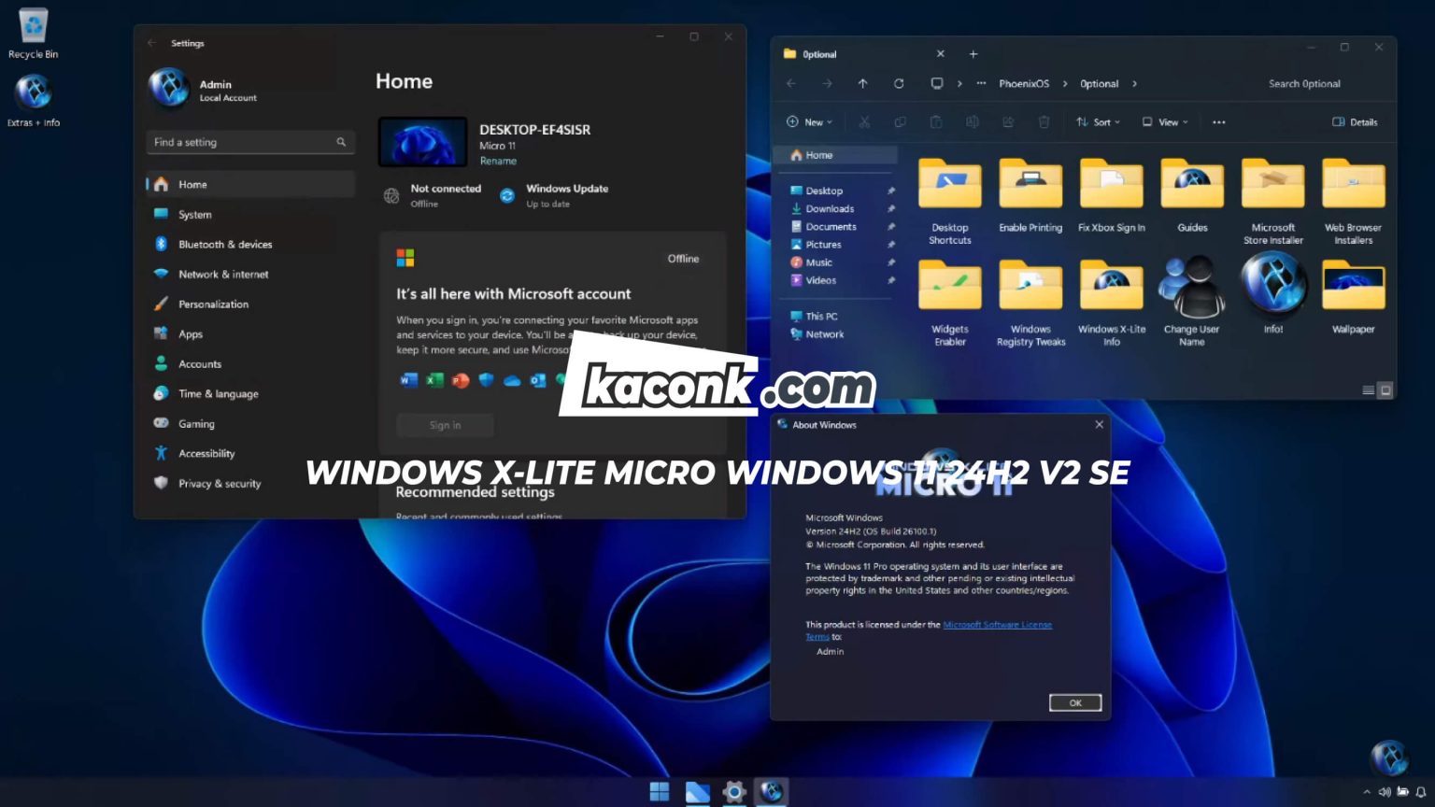
Task: Open the Extras + Info desktop icon
Action: click(x=33, y=101)
